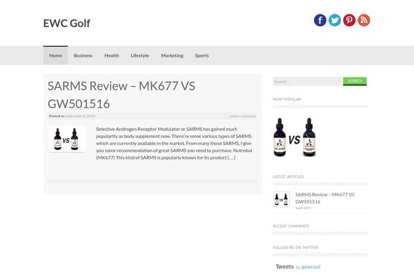This screenshot has width=414, height=276.
Task: Click the post date September 8, 2015
Action: [x=80, y=116]
